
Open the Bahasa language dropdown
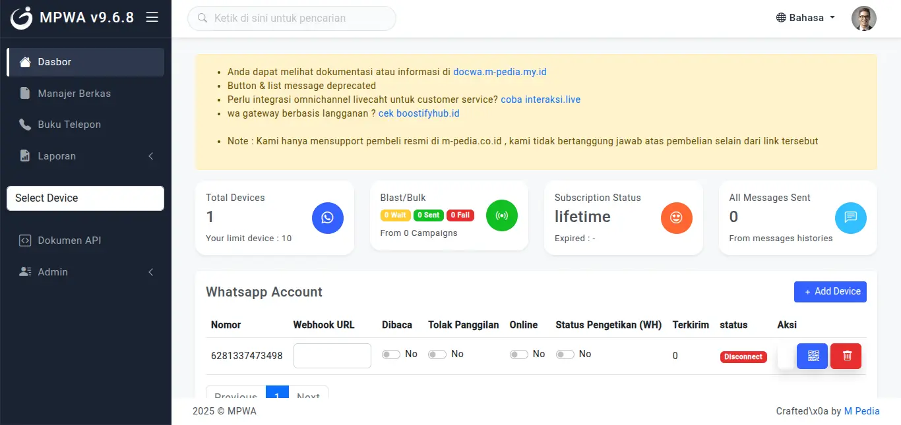[805, 18]
